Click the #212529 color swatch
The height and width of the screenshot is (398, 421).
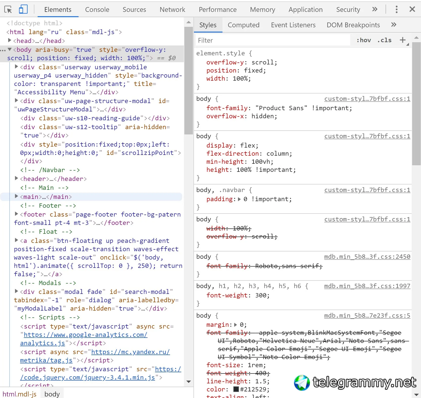click(x=236, y=389)
